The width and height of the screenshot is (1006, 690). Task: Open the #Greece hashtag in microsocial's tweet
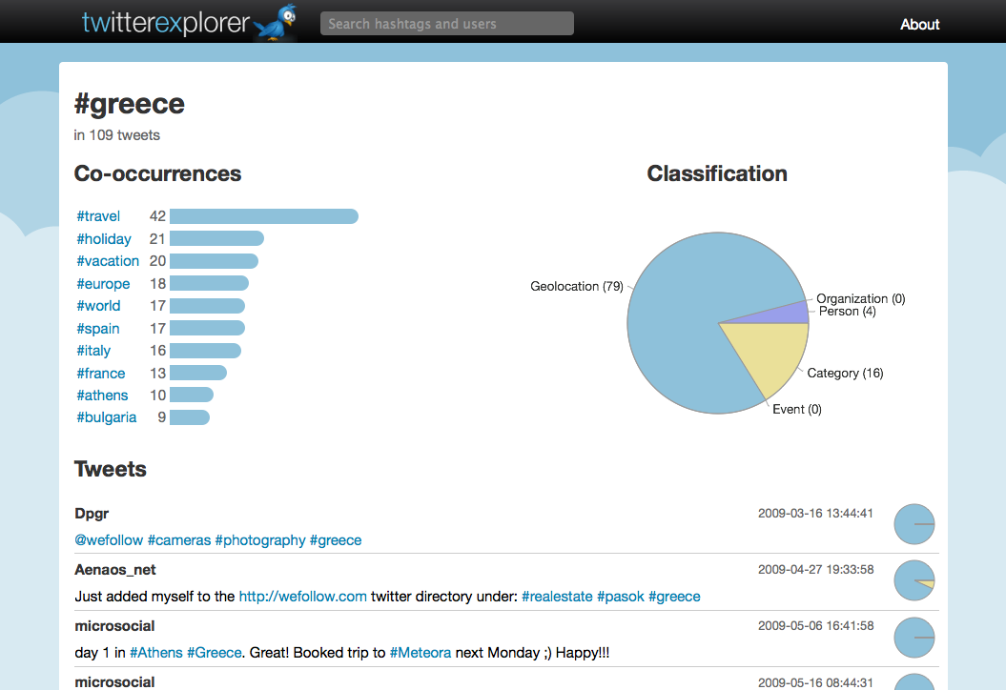[x=215, y=653]
